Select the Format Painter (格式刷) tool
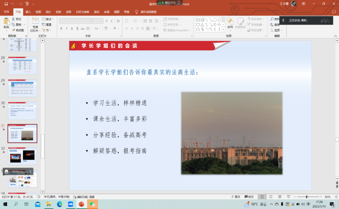 click(x=13, y=30)
